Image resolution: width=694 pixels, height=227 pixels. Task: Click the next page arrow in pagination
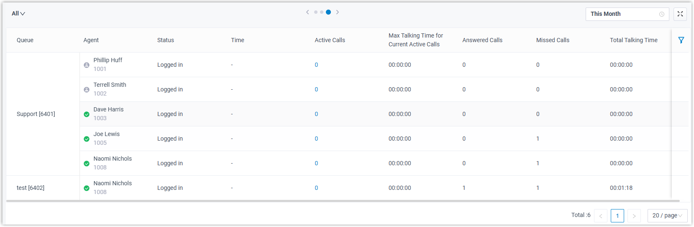[x=634, y=216]
